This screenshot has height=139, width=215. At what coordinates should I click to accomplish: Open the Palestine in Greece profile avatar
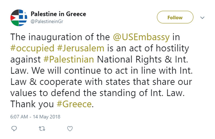tap(19, 17)
